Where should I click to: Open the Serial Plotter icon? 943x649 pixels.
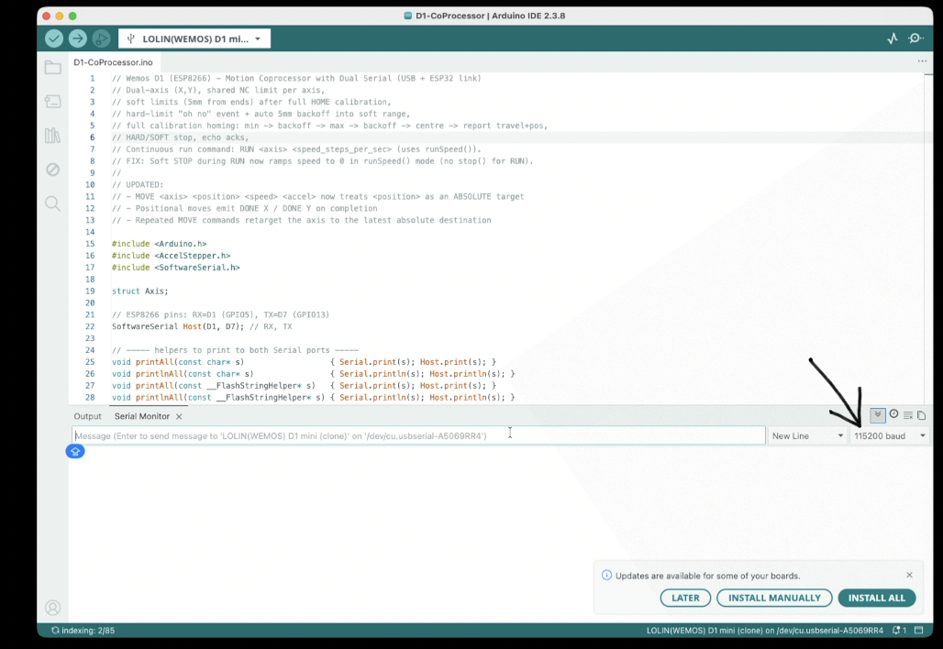(893, 38)
